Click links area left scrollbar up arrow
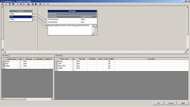The image size is (190, 107). coord(2,7)
